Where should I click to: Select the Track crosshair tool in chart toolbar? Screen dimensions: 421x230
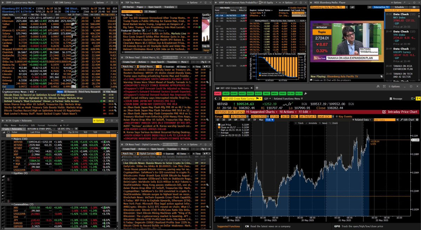pyautogui.click(x=299, y=123)
